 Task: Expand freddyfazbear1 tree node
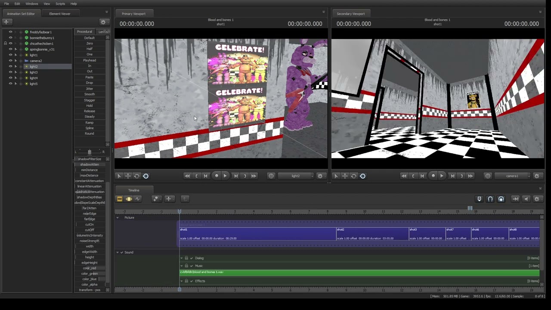click(x=21, y=32)
